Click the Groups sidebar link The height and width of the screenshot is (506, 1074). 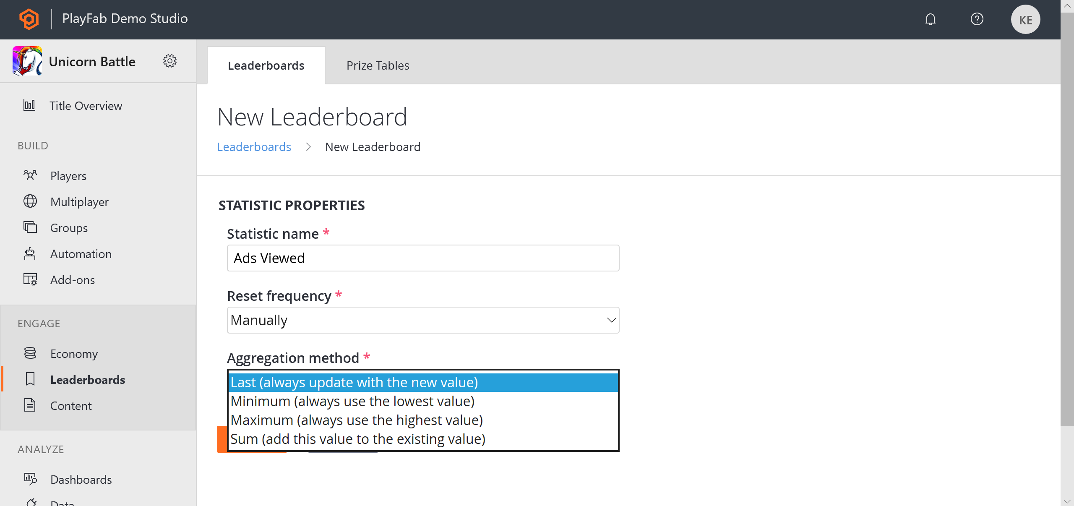point(68,227)
